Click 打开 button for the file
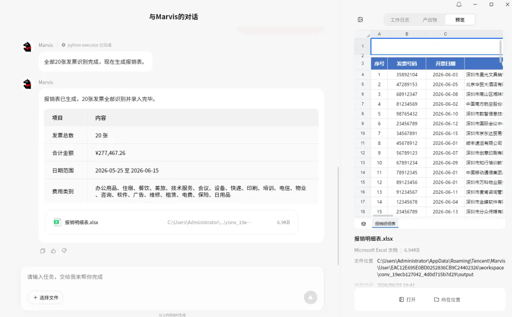Image resolution: width=512 pixels, height=317 pixels. pyautogui.click(x=407, y=299)
